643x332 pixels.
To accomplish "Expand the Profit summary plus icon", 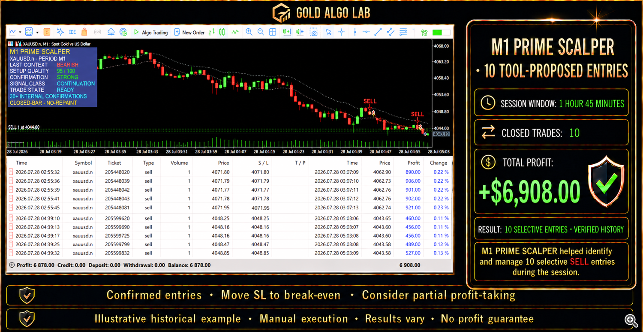I will pos(12,265).
